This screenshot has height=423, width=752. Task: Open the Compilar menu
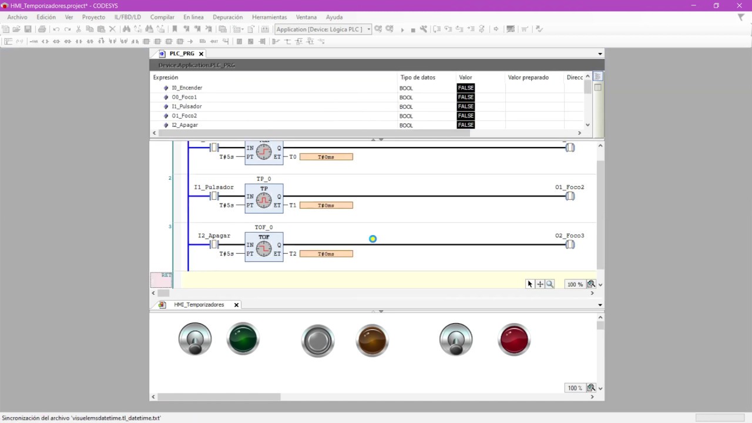(x=162, y=17)
